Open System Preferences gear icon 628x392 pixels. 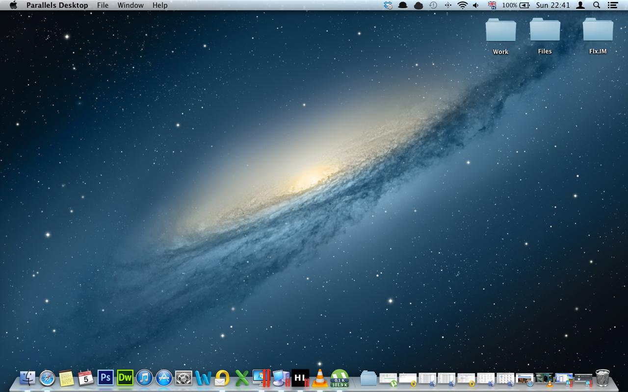click(x=183, y=378)
